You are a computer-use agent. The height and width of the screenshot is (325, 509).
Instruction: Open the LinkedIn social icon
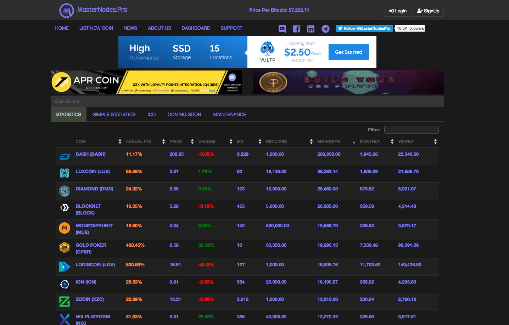click(311, 29)
